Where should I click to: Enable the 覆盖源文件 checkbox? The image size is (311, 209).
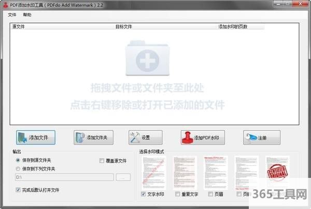coord(102,161)
